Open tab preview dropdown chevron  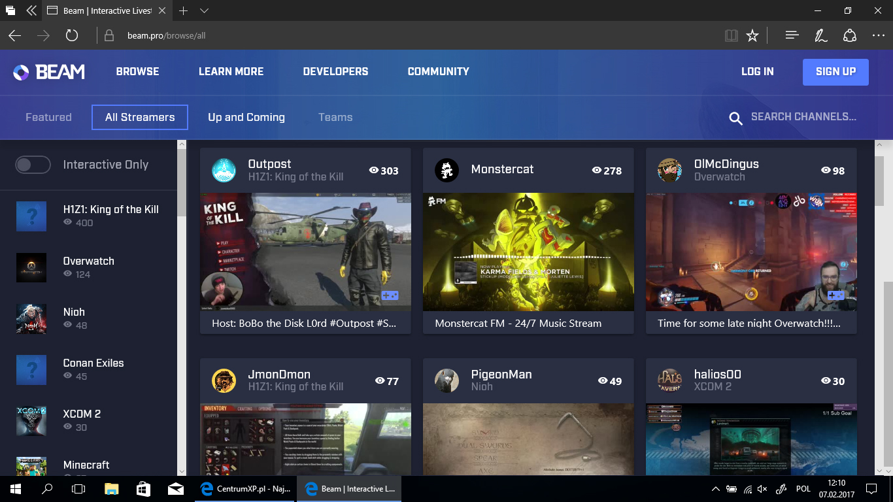point(204,11)
